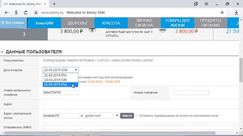The image size is (243, 136).
Task: Click the red total 3 800,00 ₽
Action: coord(186,31)
